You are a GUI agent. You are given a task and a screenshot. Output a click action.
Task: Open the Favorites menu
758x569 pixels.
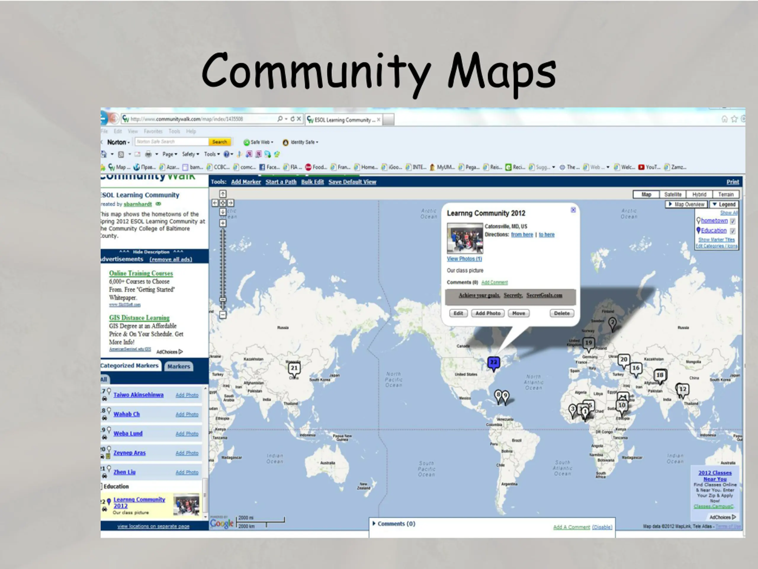pyautogui.click(x=153, y=131)
